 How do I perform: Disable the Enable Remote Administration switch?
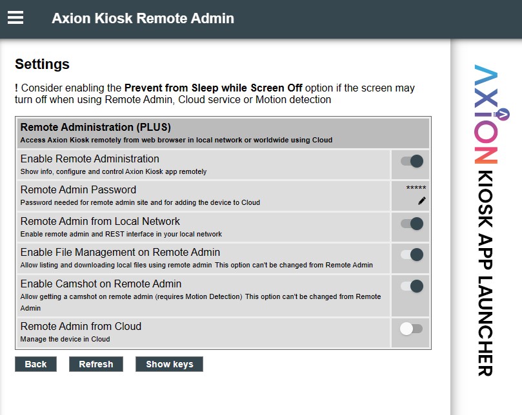(x=411, y=161)
